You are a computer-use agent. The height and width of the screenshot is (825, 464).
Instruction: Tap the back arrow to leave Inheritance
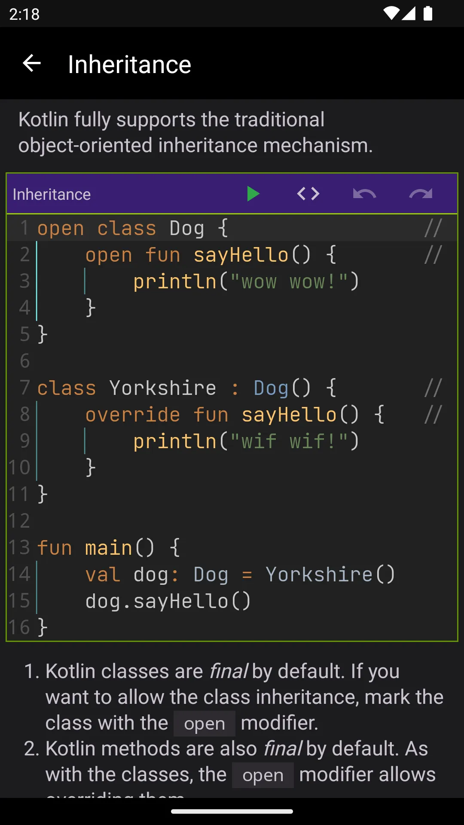pyautogui.click(x=32, y=64)
